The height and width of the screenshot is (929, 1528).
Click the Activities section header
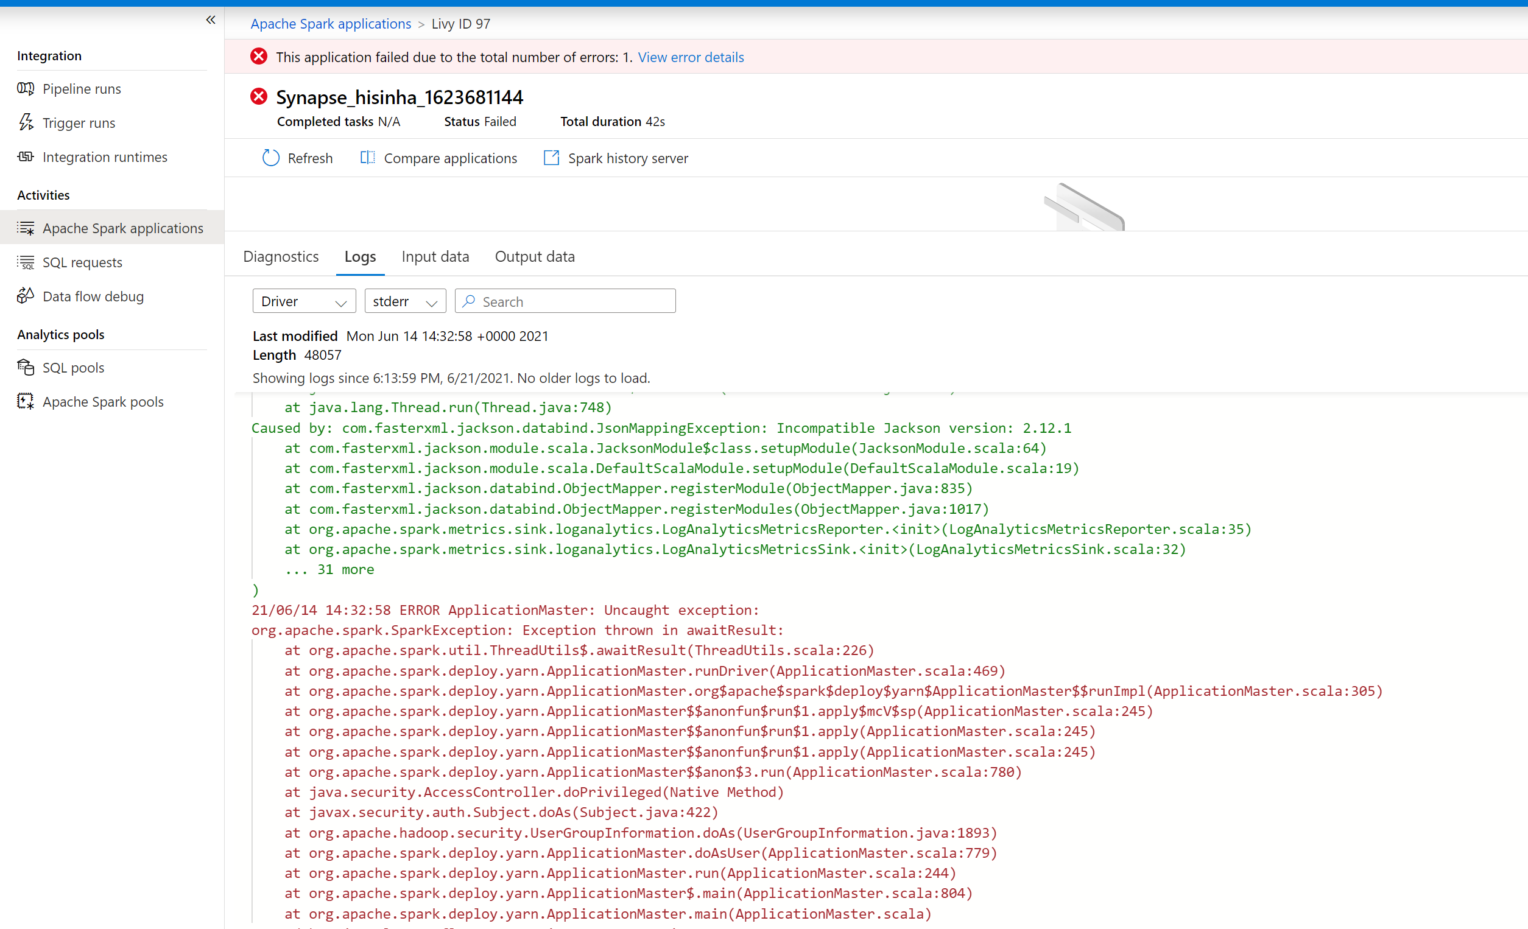tap(43, 195)
